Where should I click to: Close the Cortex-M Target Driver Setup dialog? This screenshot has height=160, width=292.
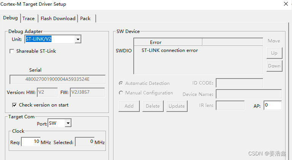[286, 4]
